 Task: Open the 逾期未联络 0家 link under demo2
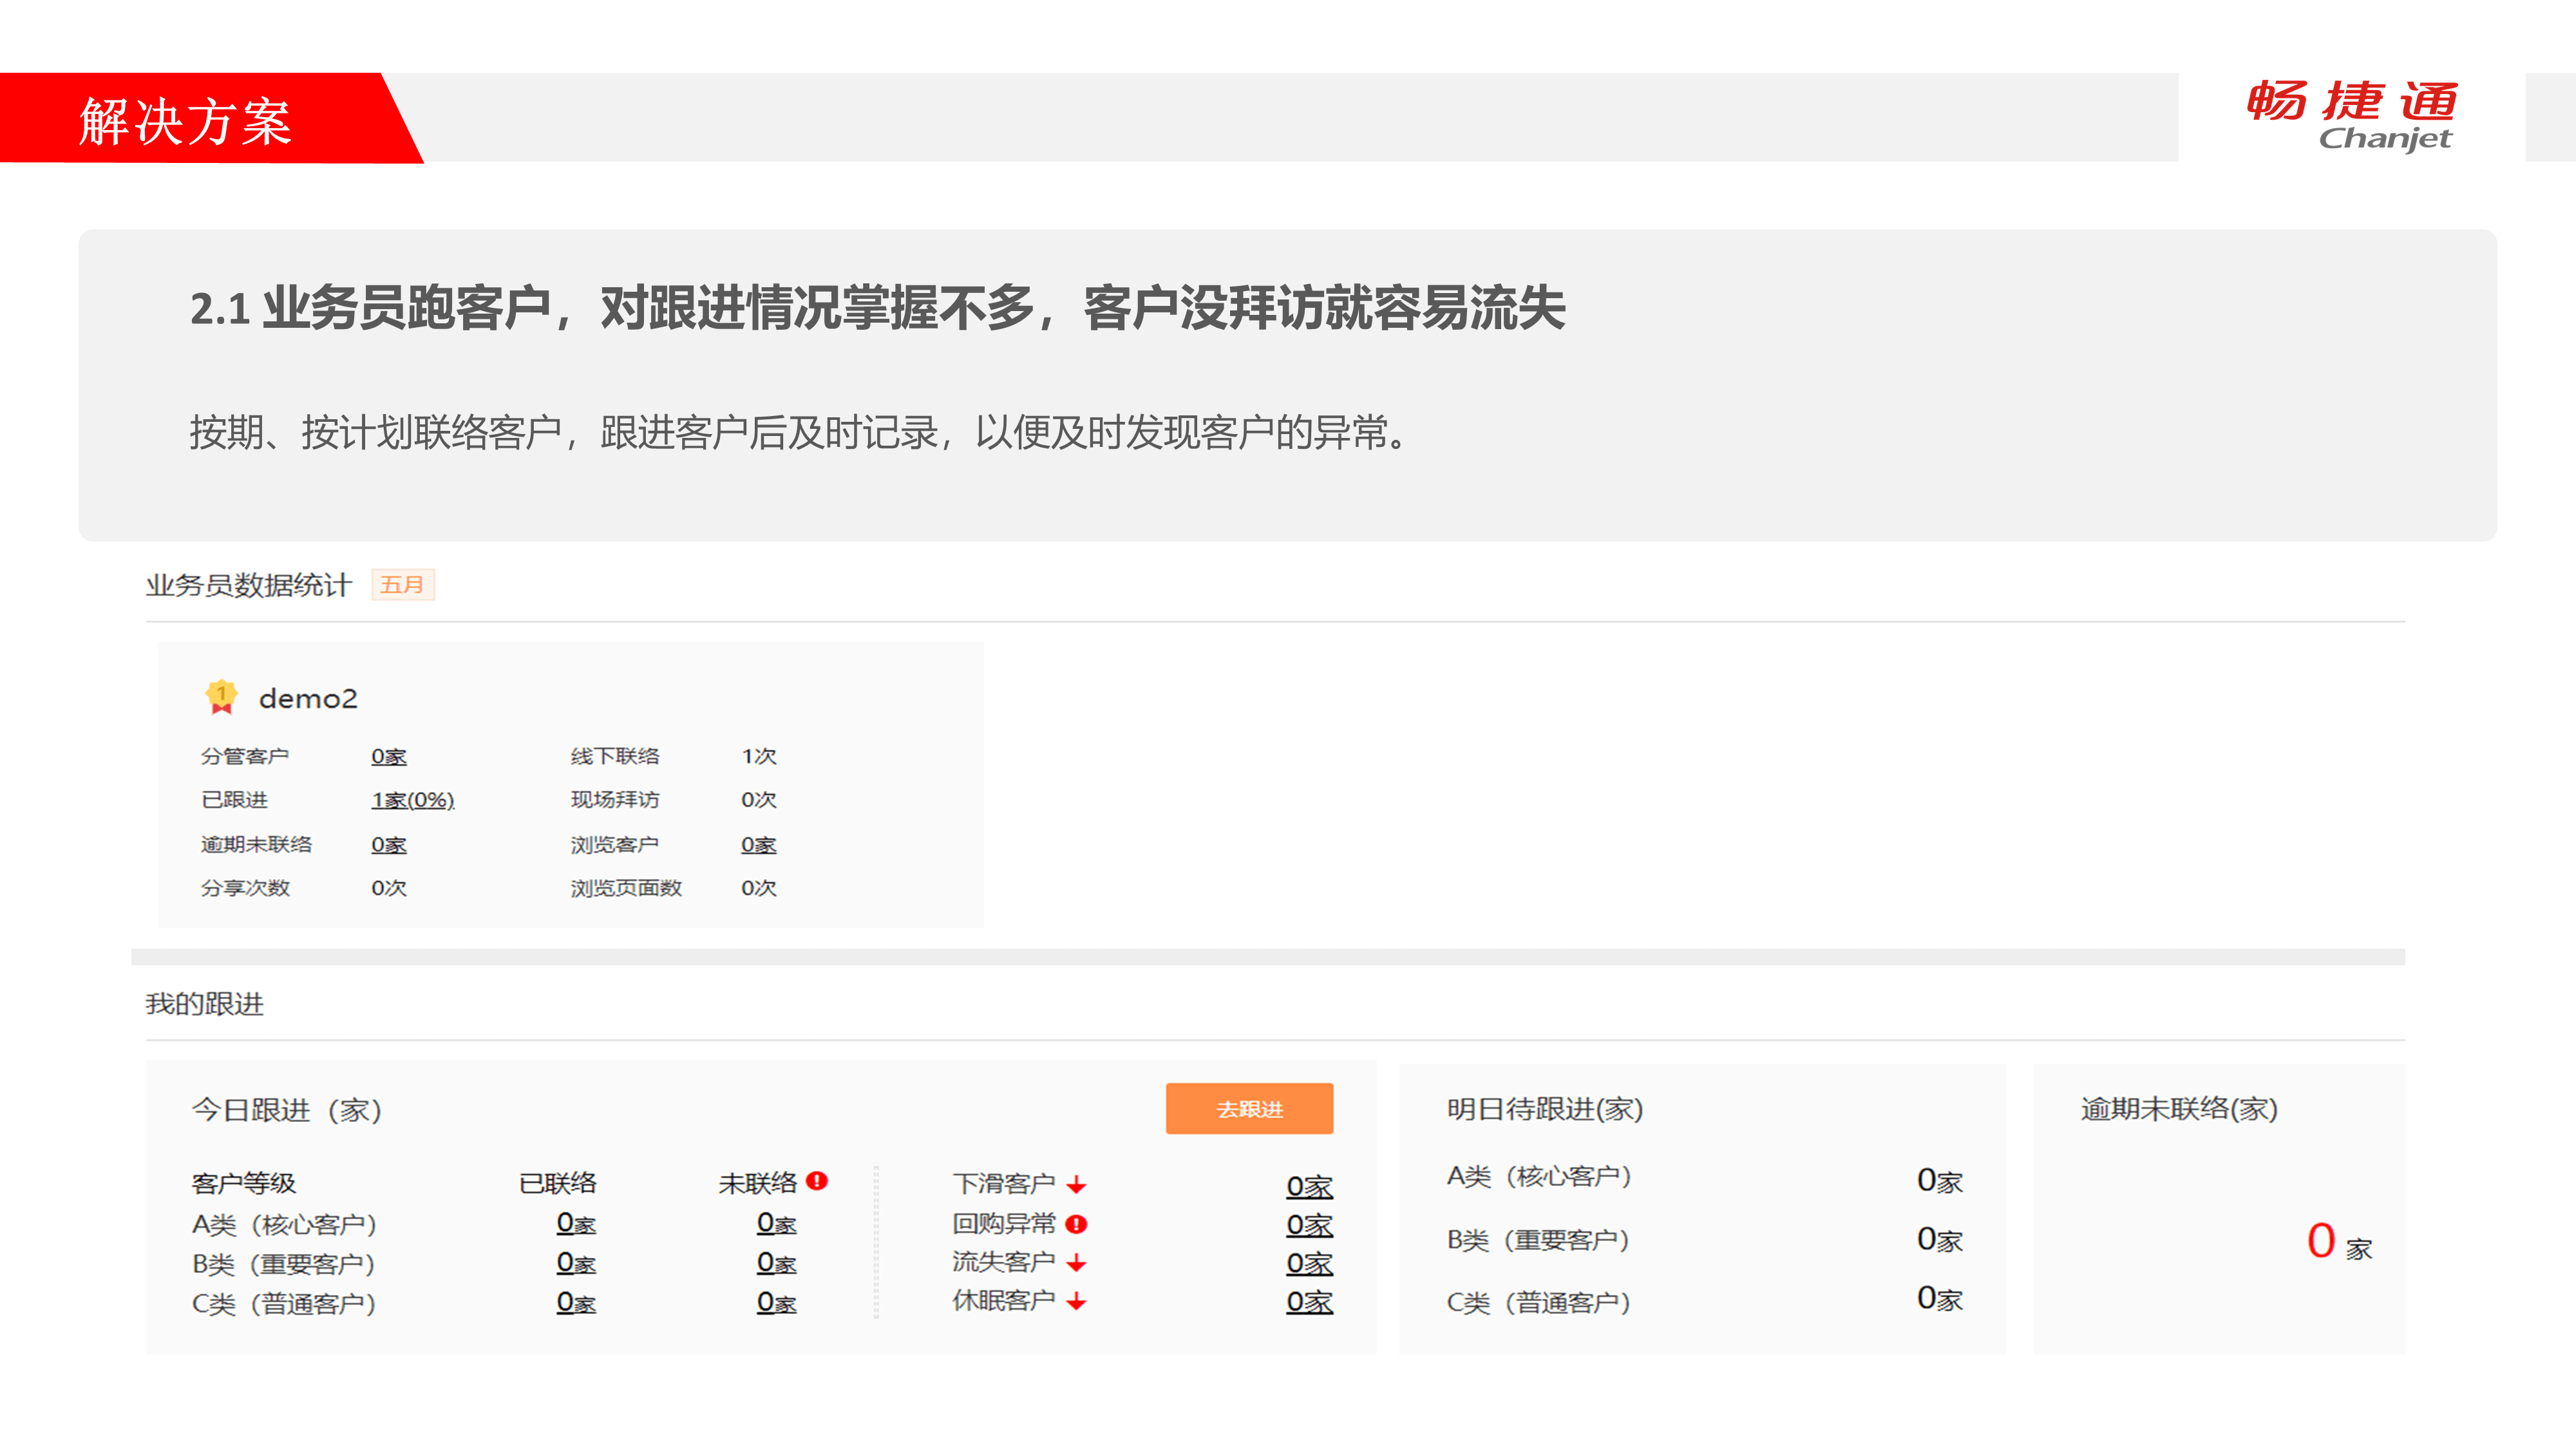[388, 845]
